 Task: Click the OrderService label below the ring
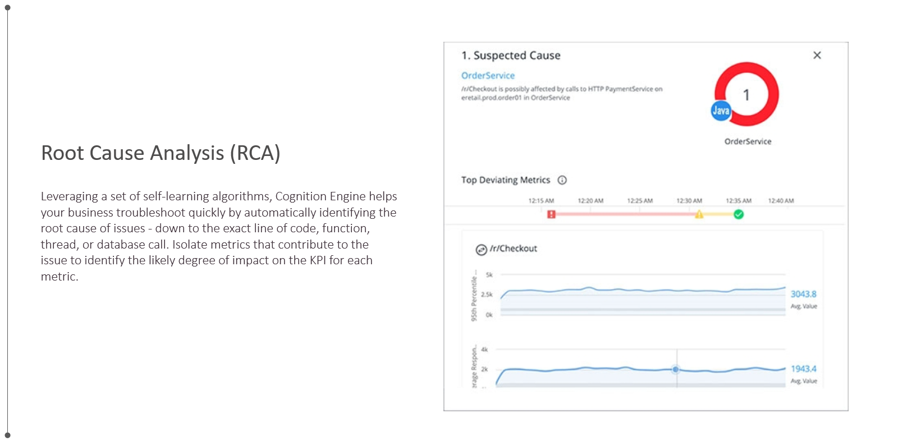[748, 141]
